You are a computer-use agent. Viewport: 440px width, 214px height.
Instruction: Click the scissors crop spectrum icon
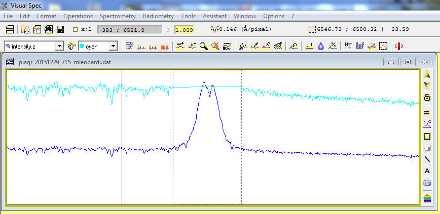click(x=242, y=46)
